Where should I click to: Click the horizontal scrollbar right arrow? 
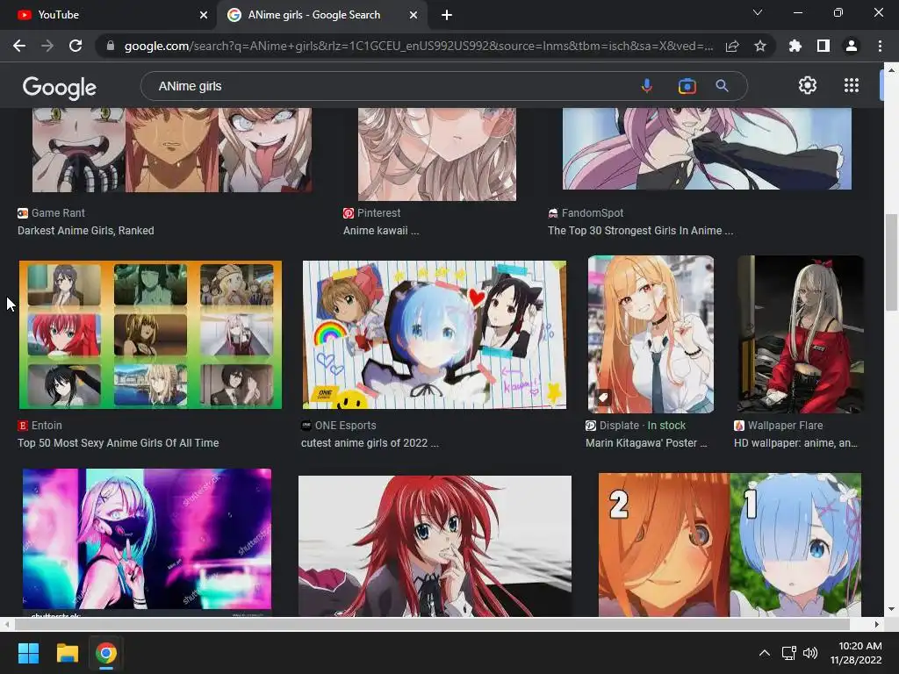tap(877, 624)
